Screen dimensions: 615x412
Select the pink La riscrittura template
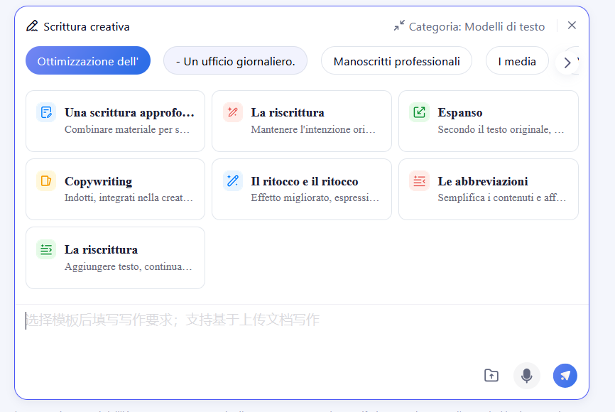[x=301, y=121]
